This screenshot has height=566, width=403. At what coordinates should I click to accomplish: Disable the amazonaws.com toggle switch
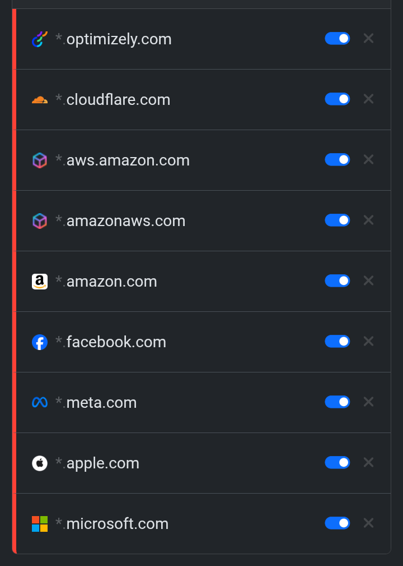pyautogui.click(x=338, y=220)
